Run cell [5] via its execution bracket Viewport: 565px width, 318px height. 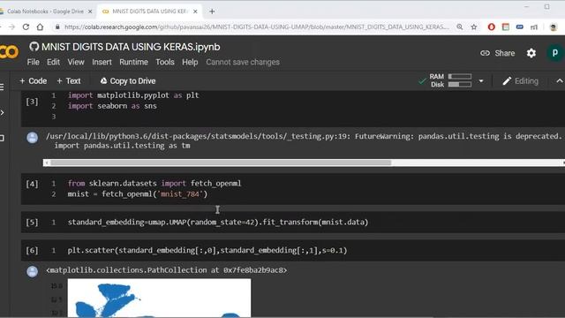point(32,222)
